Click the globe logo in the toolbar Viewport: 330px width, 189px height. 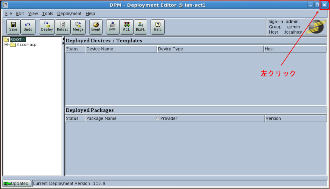tap(316, 27)
